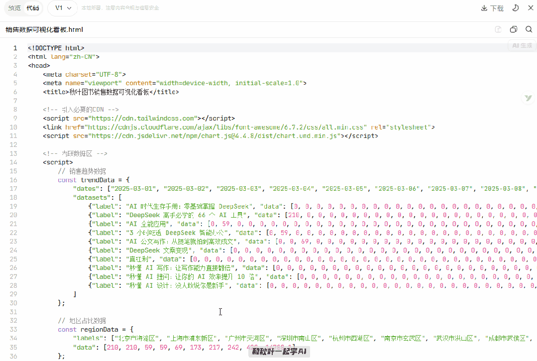Click the meta viewport line
This screenshot has width=537, height=361.
coord(175,83)
